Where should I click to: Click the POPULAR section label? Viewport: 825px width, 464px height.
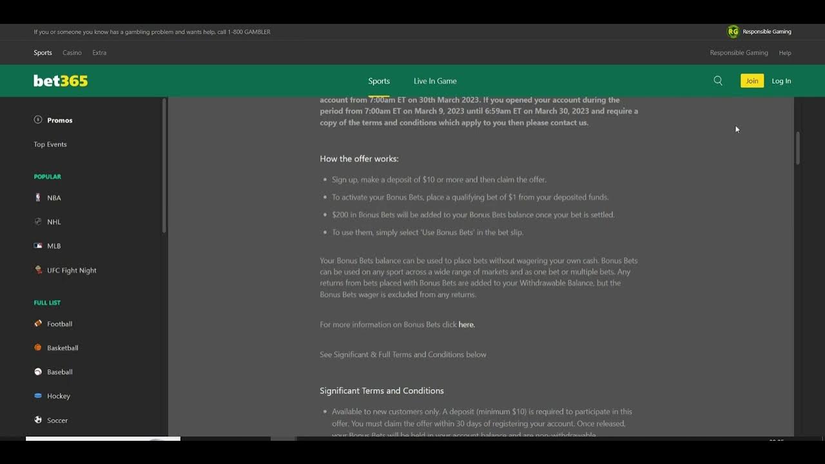(x=47, y=177)
